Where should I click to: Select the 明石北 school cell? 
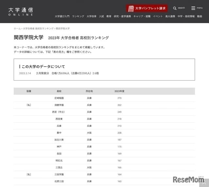tap(59, 161)
